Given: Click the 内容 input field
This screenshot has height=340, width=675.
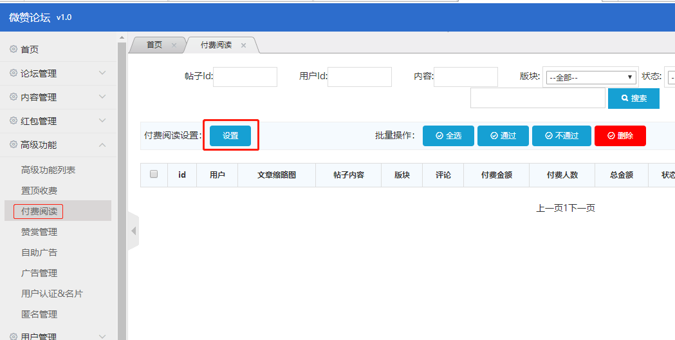Looking at the screenshot, I should 466,77.
